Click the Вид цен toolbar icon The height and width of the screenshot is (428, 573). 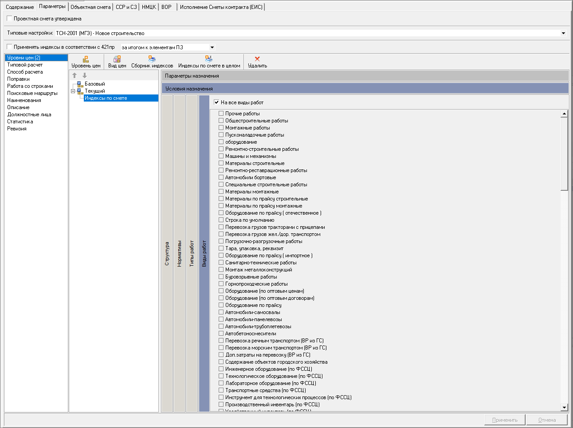click(117, 59)
